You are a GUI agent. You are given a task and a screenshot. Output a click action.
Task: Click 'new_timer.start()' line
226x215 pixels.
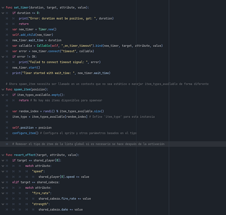pos(26,68)
